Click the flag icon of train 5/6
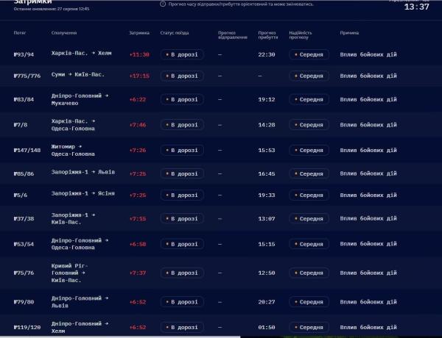Screen dimensions: 442x338 (15, 195)
